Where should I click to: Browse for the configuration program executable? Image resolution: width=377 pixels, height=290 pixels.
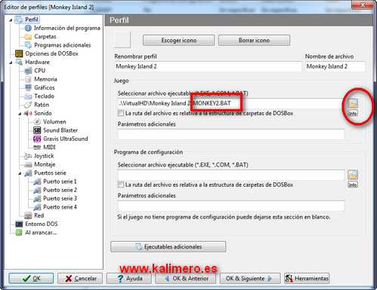(353, 175)
